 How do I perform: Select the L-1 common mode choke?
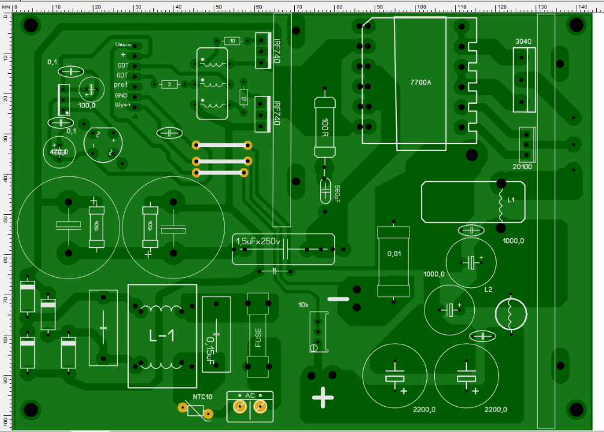click(x=162, y=336)
